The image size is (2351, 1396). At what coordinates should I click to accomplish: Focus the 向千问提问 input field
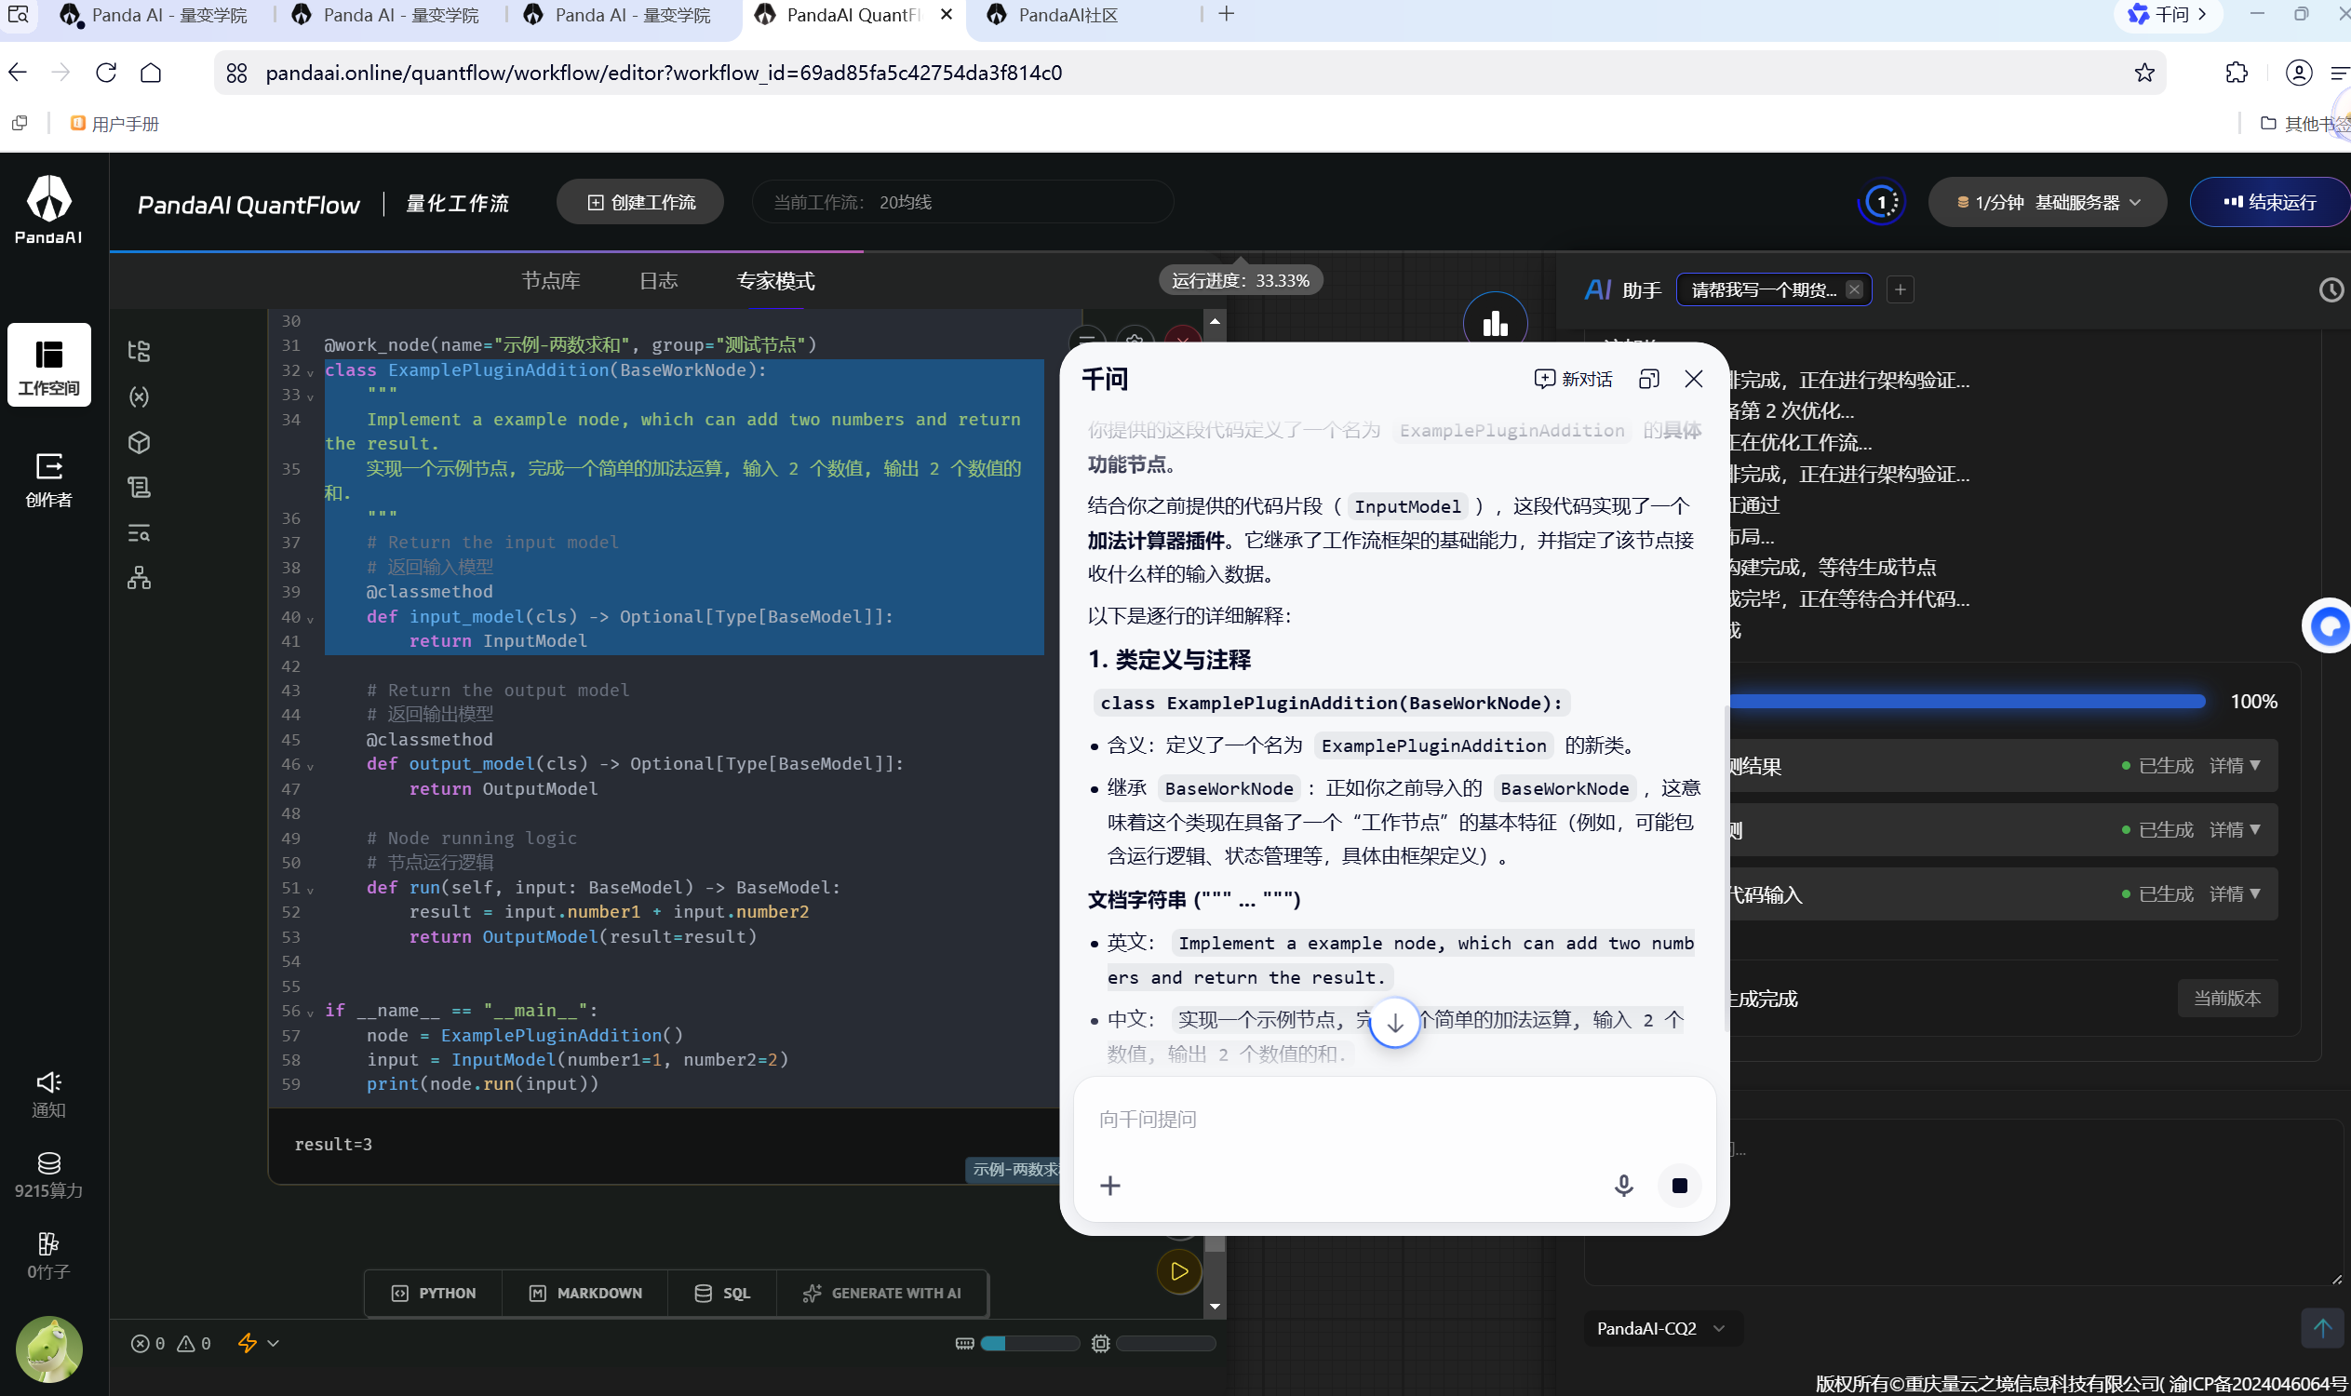pyautogui.click(x=1394, y=1120)
